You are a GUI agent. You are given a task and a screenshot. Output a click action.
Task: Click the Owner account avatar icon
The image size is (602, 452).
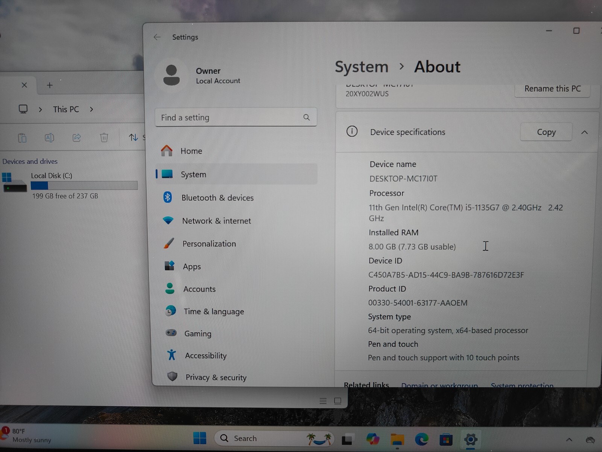pos(172,75)
